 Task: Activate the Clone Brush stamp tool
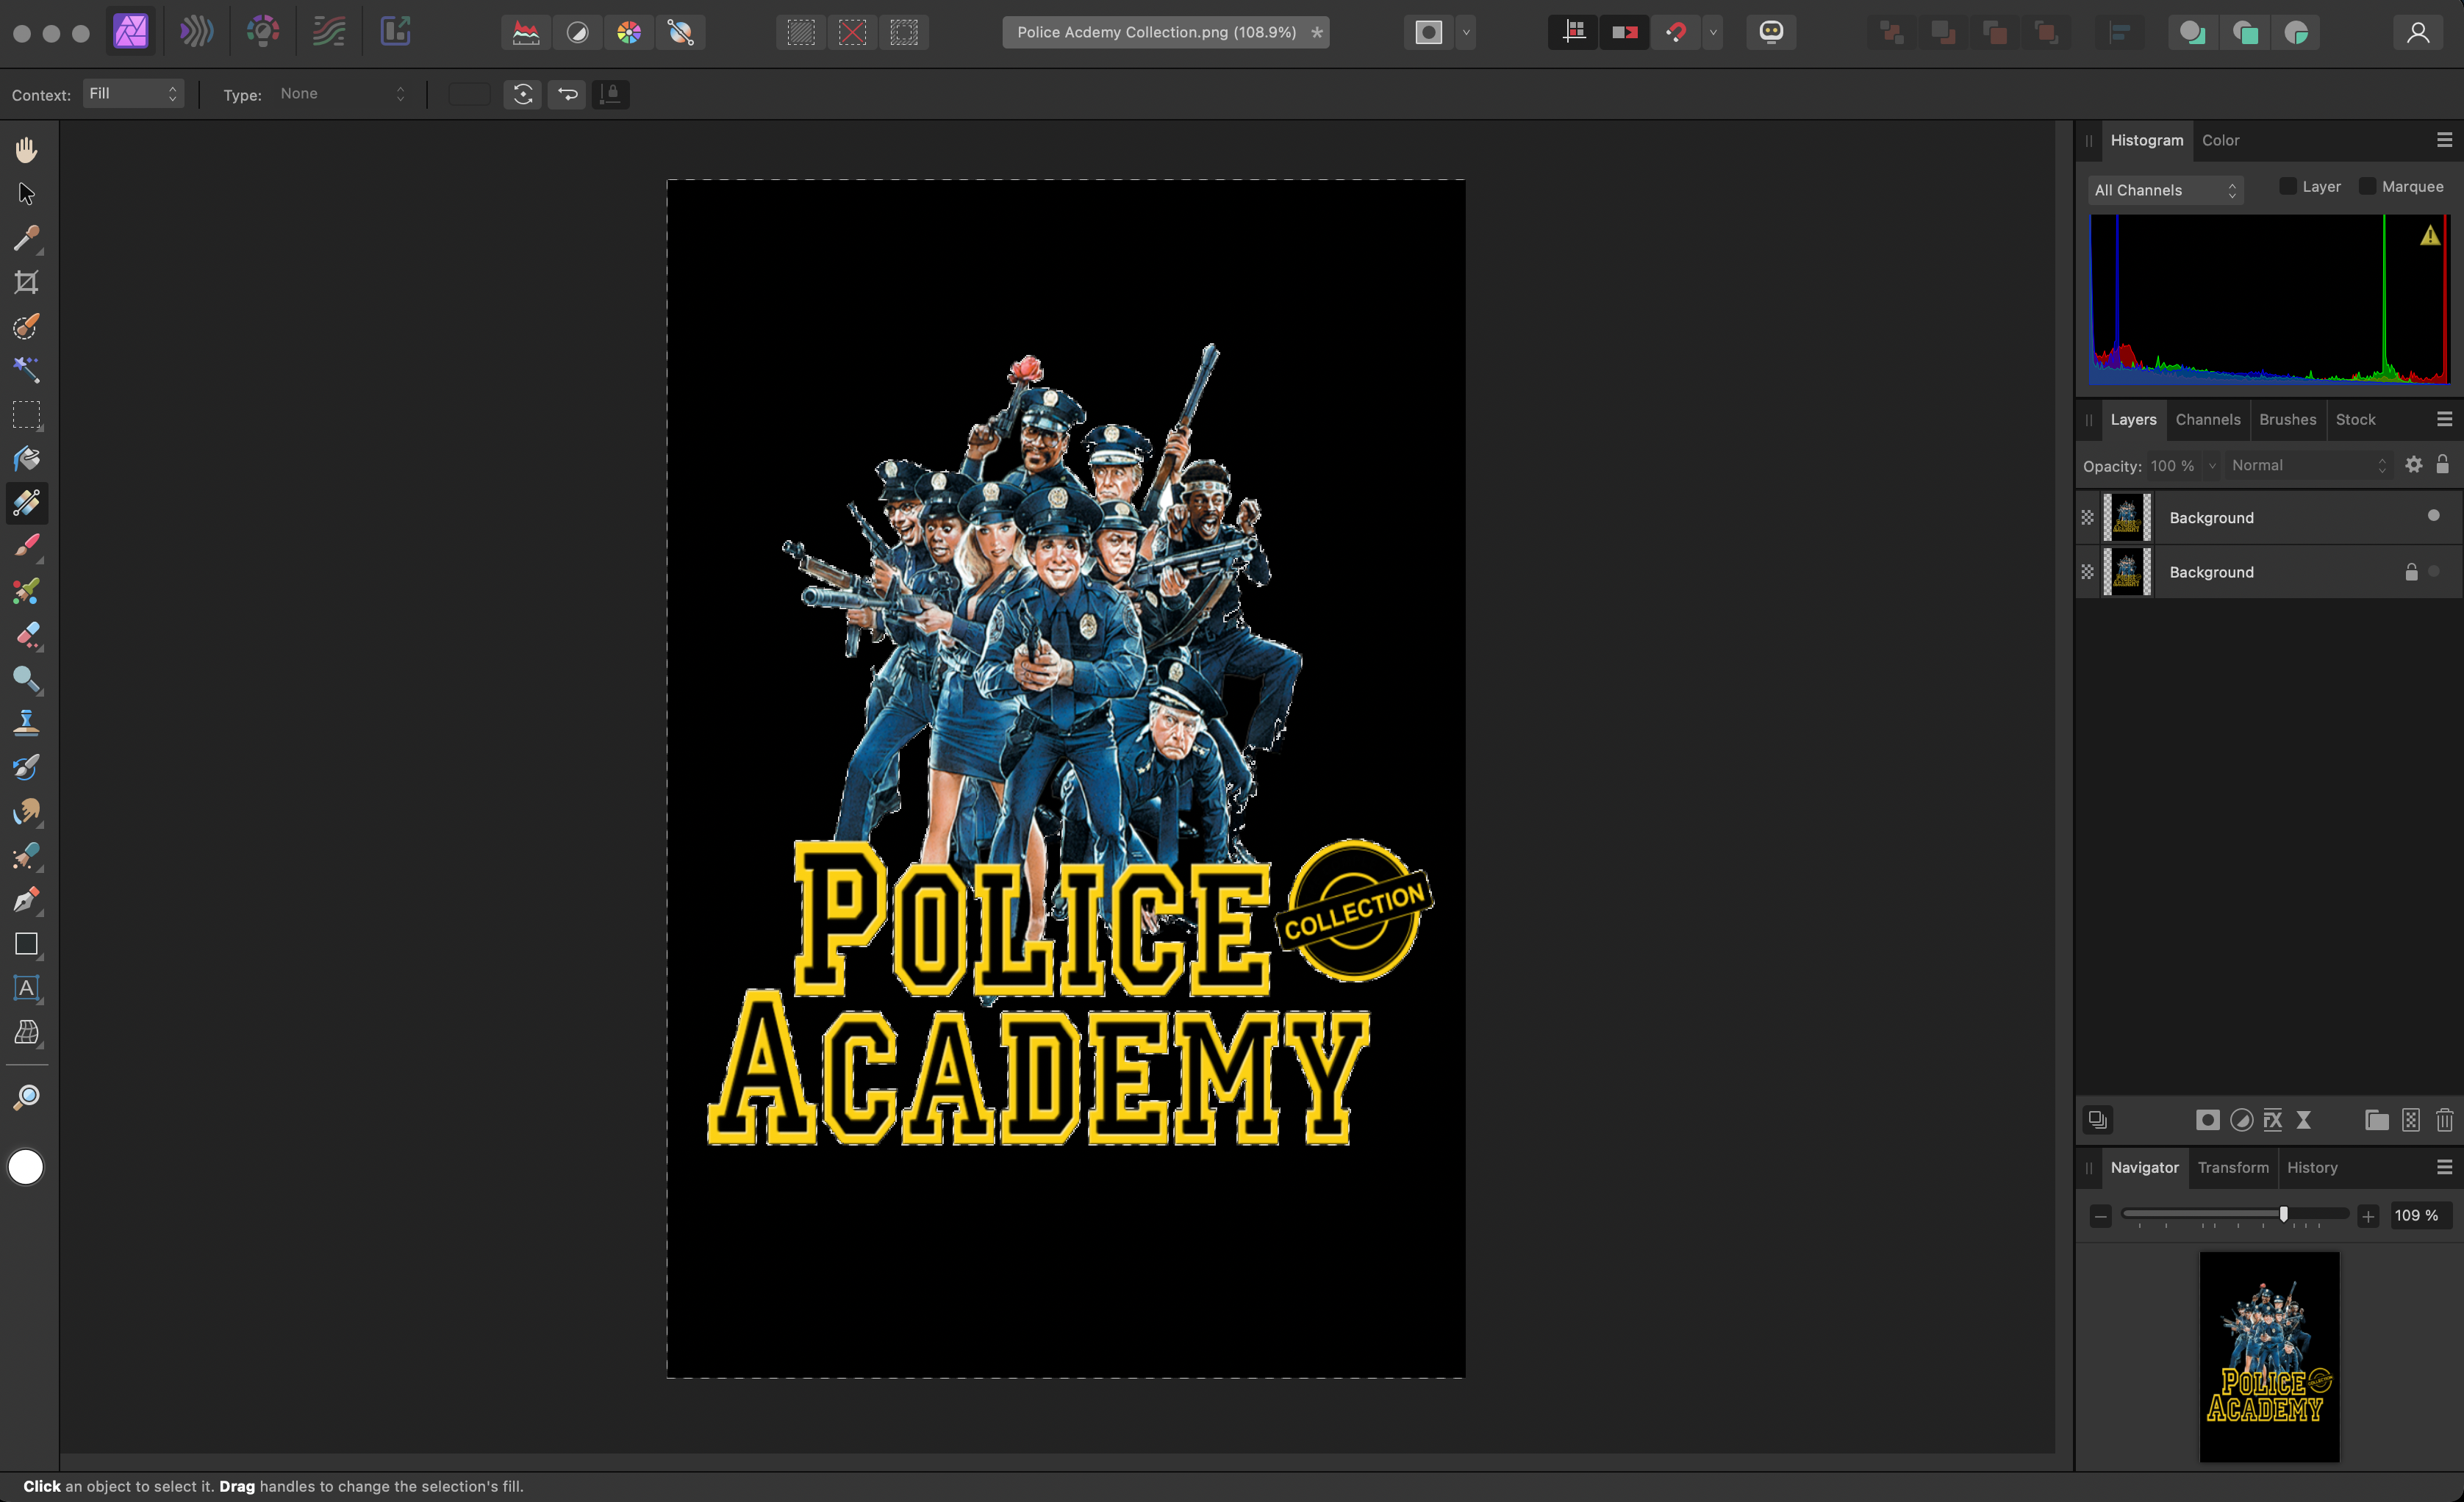(26, 722)
